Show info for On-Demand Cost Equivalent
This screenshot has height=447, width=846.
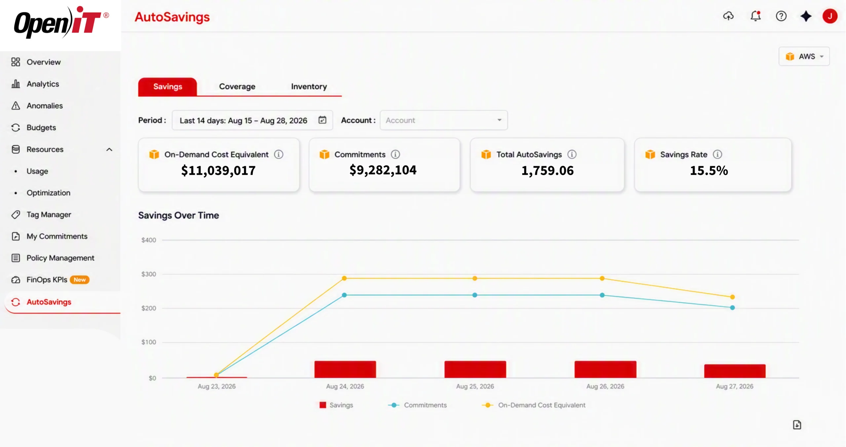click(279, 154)
